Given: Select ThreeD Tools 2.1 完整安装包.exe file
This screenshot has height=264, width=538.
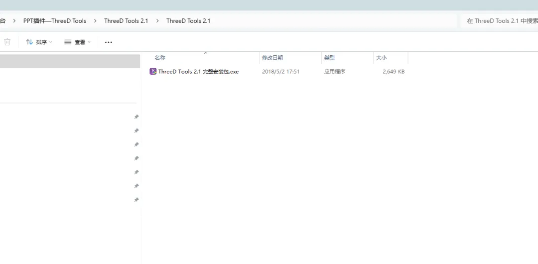Looking at the screenshot, I should coord(198,71).
